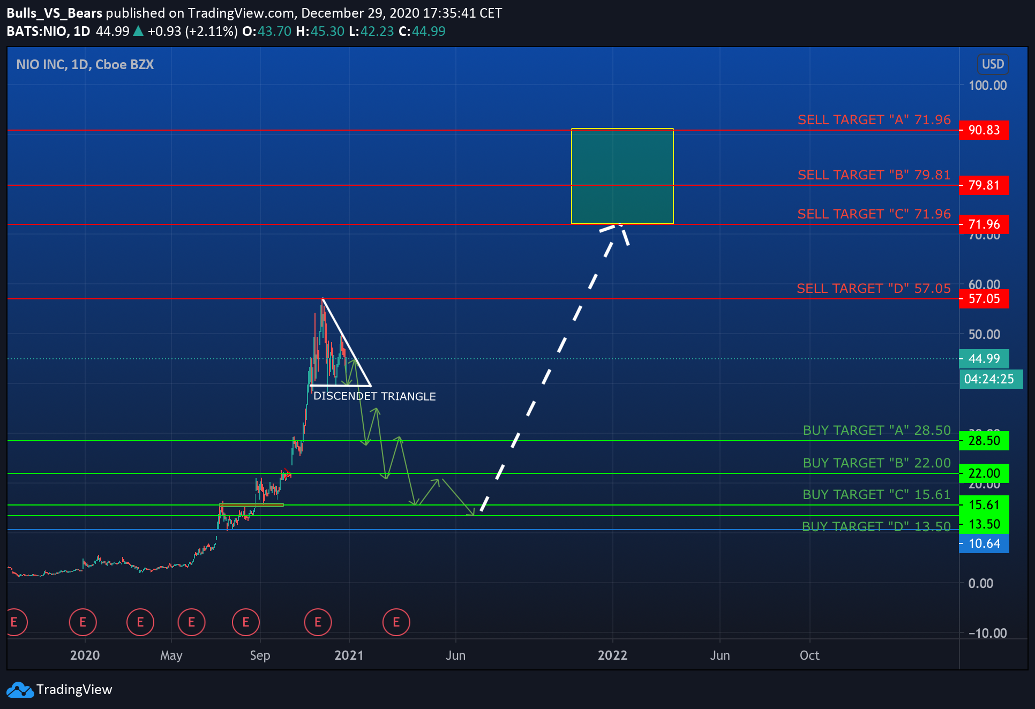
Task: Select the BUY TARGET "C" 15.61 text
Action: click(x=876, y=495)
